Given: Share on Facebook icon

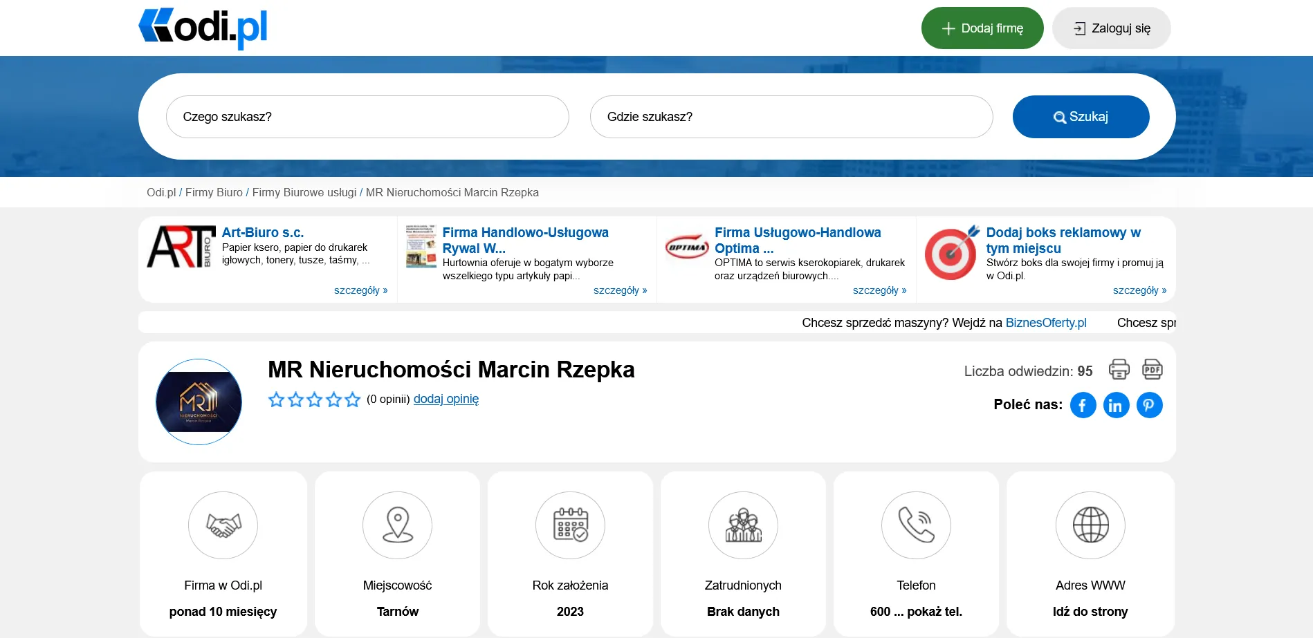Looking at the screenshot, I should point(1083,405).
